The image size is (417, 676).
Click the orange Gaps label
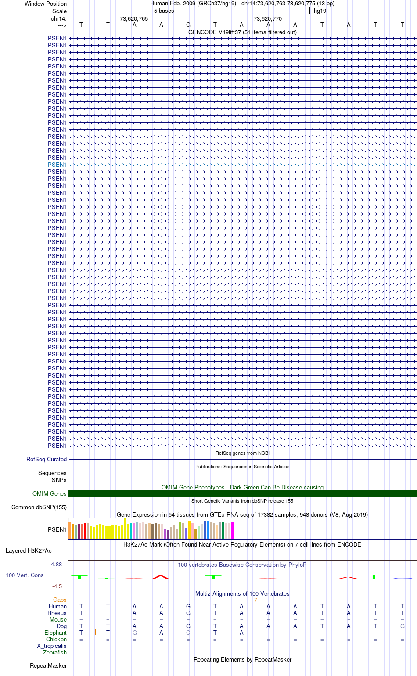60,600
